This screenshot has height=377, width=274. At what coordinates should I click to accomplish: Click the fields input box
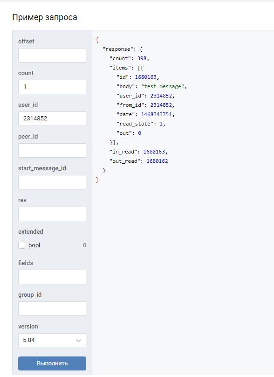coord(52,277)
